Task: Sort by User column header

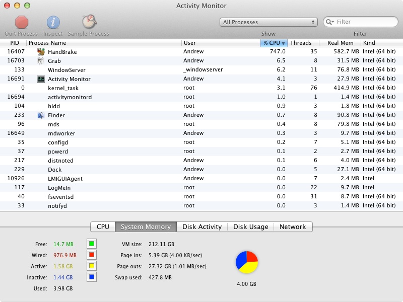Action: pyautogui.click(x=221, y=43)
